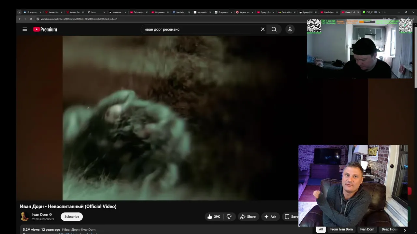Select the All filter chip
The height and width of the screenshot is (234, 417).
[x=321, y=229]
